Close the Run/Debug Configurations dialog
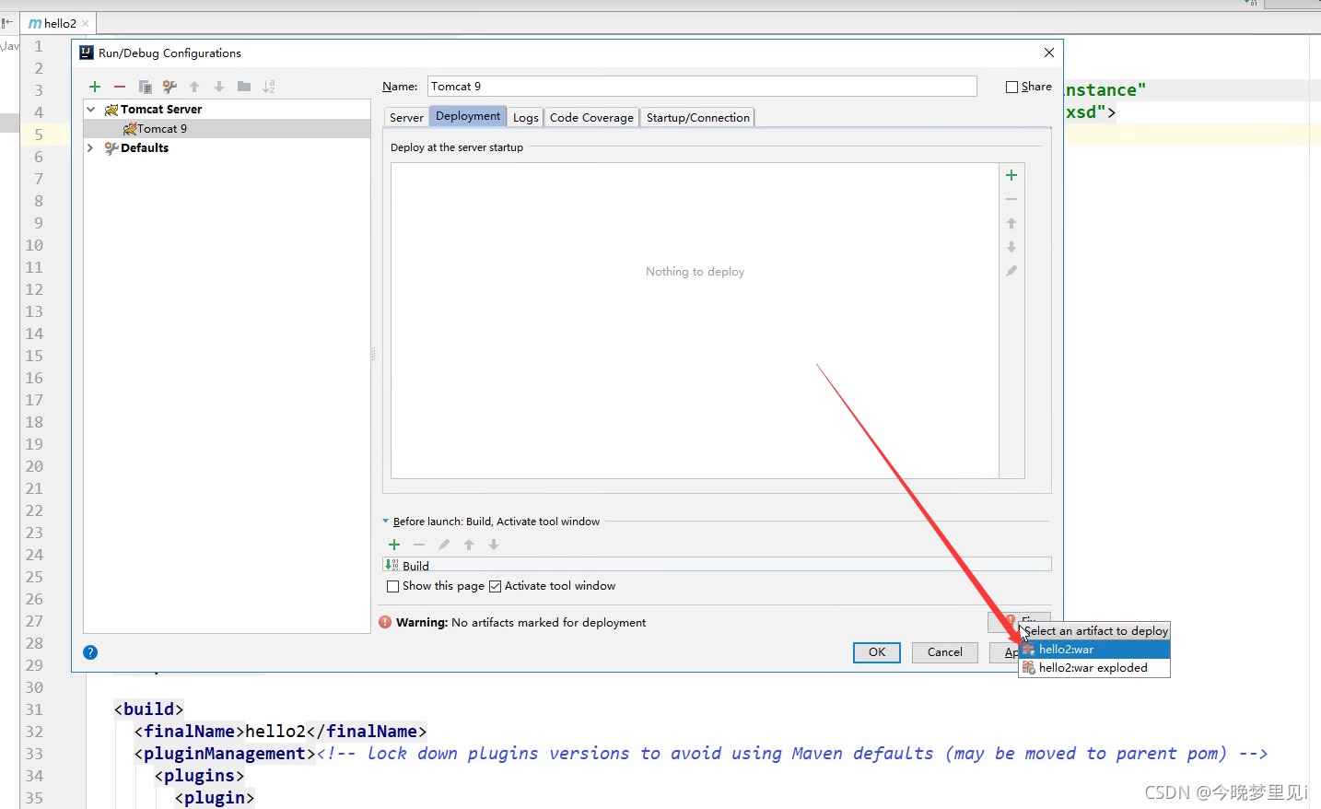 (x=1048, y=53)
